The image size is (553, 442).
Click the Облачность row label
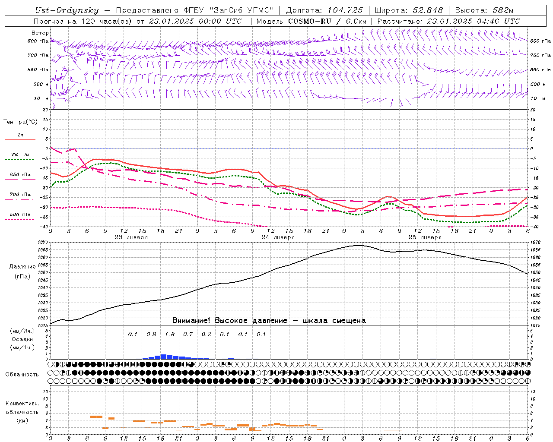(22, 374)
